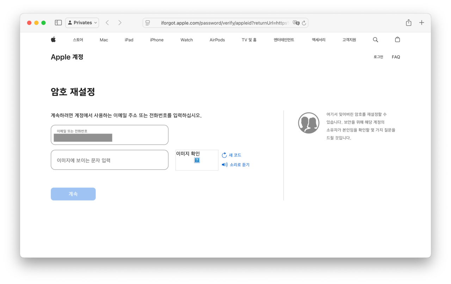Open the Privates profile dropdown

82,23
